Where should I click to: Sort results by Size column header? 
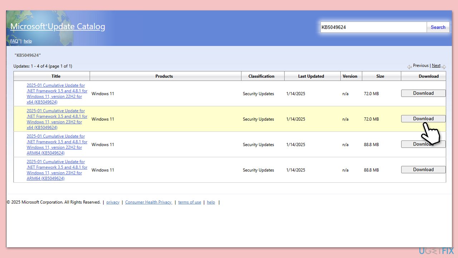[380, 76]
